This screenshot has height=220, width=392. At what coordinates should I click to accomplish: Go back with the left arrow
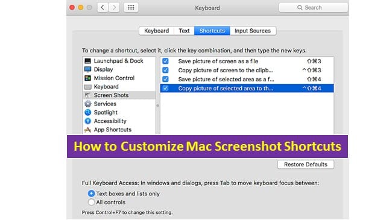[103, 7]
